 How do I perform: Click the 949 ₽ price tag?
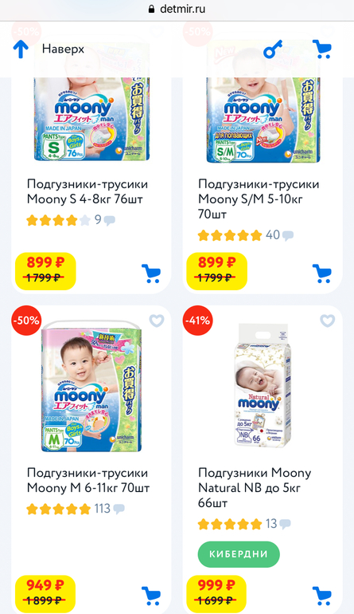[x=45, y=591]
